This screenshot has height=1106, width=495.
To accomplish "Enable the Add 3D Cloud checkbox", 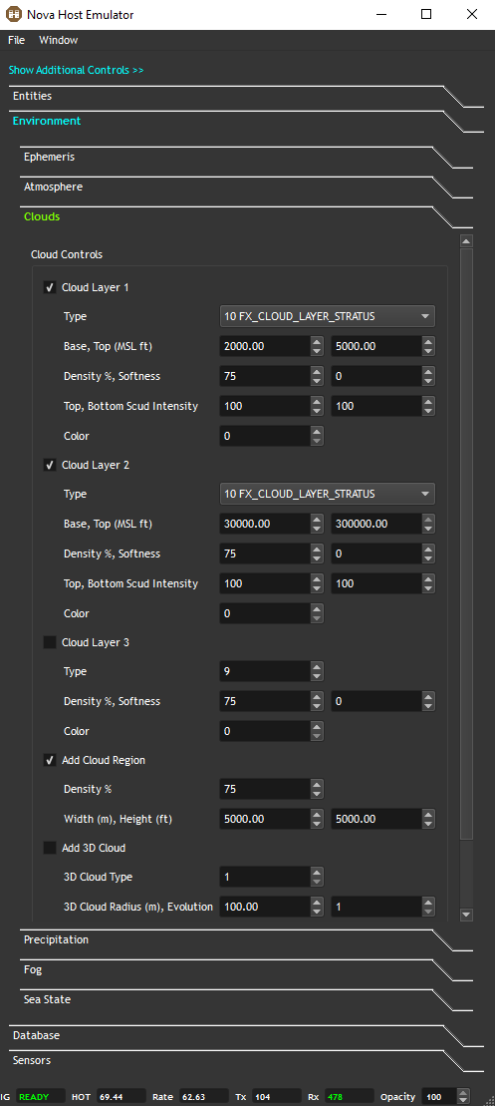I will pyautogui.click(x=50, y=848).
